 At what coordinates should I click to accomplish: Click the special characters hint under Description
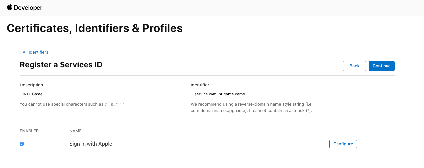(x=72, y=105)
